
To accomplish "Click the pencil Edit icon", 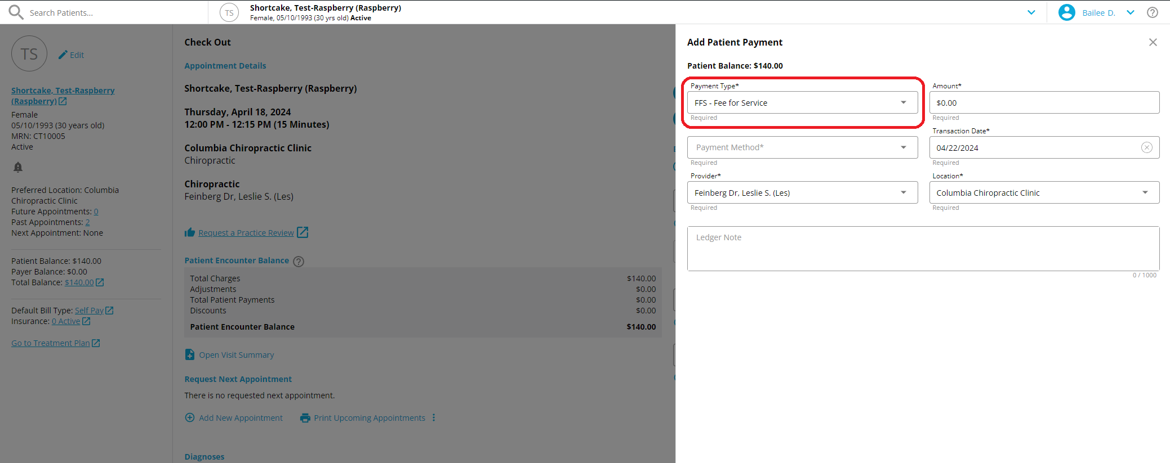I will [x=63, y=55].
